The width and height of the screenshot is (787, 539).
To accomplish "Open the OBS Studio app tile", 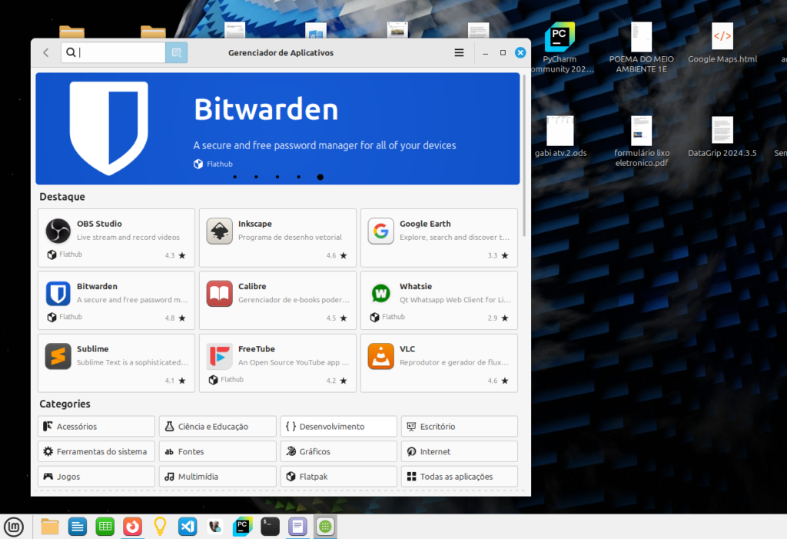I will [116, 238].
